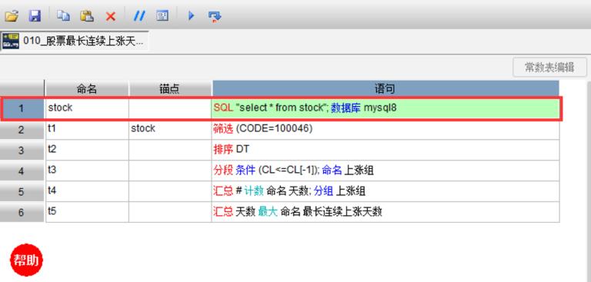The image size is (591, 282).
Task: Delete row with the red X icon
Action: click(111, 16)
